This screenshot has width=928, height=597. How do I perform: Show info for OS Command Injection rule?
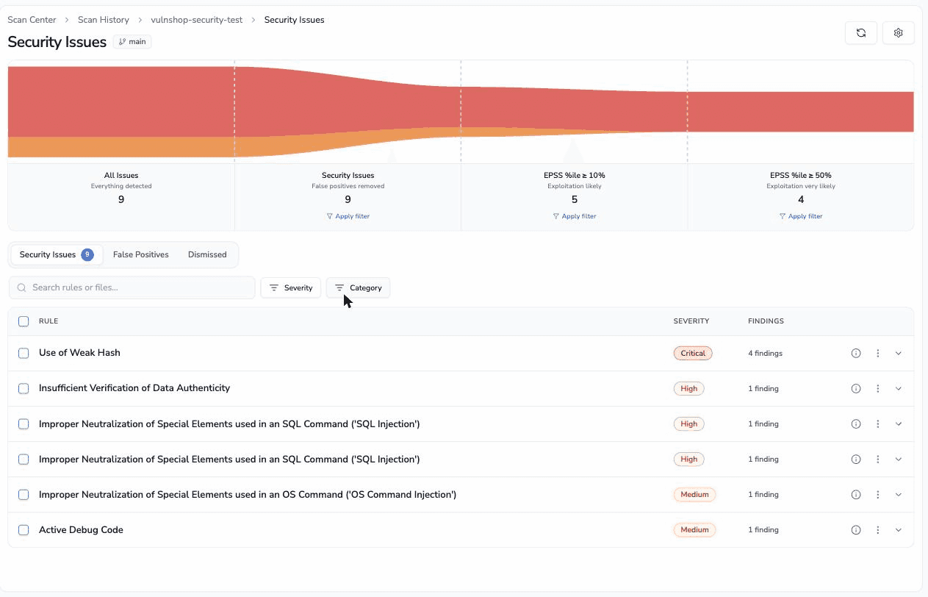856,495
